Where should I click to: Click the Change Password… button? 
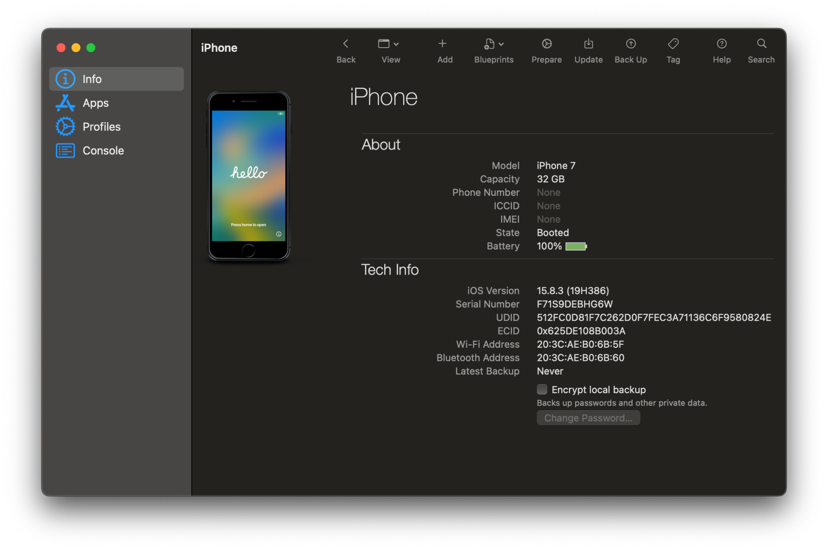pyautogui.click(x=588, y=418)
